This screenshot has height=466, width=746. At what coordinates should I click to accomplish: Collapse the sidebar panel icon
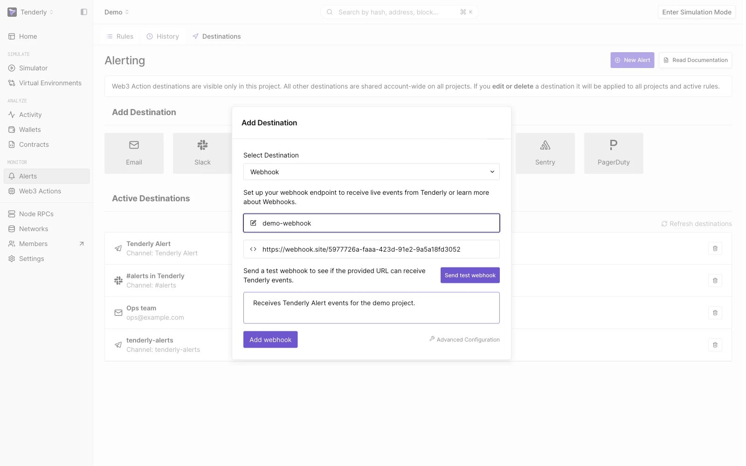tap(84, 12)
